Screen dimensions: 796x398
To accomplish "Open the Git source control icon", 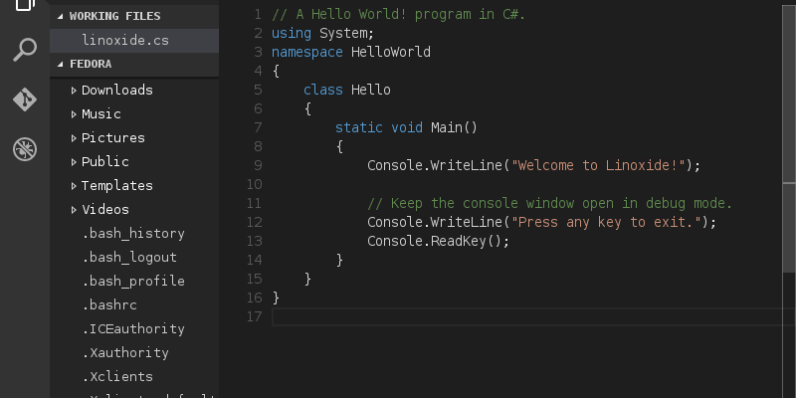I will [x=24, y=99].
